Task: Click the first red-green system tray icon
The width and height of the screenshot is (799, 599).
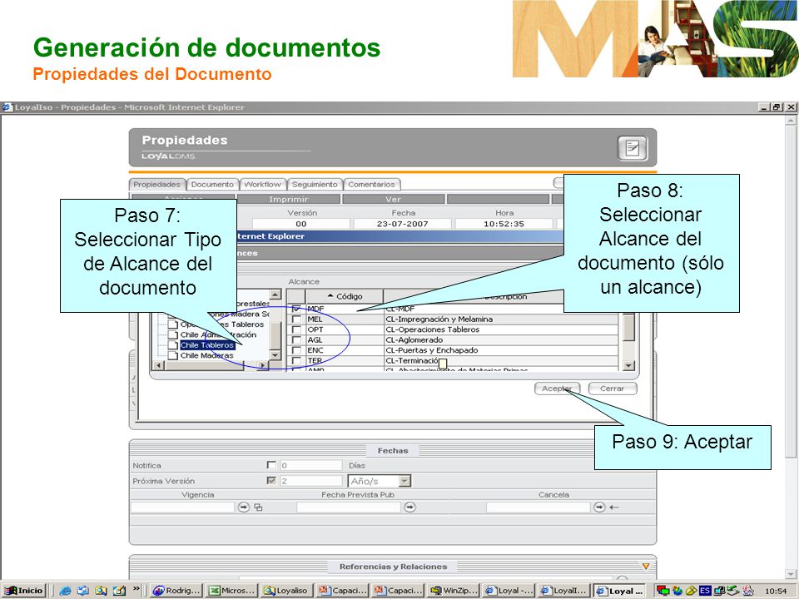Action: (x=663, y=591)
